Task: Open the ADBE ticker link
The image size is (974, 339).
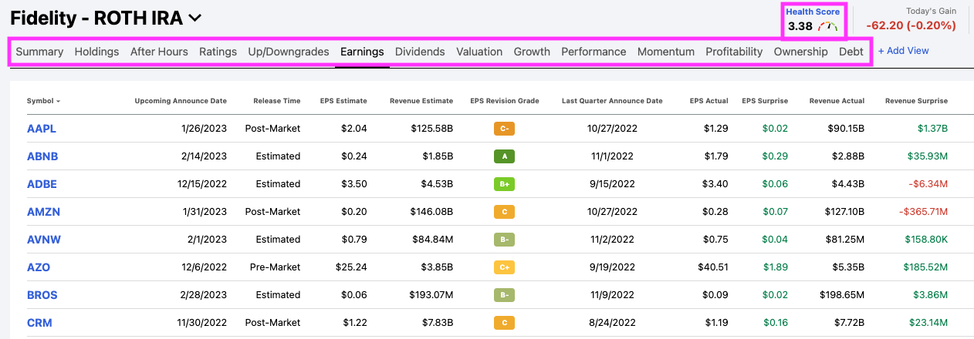Action: coord(42,184)
